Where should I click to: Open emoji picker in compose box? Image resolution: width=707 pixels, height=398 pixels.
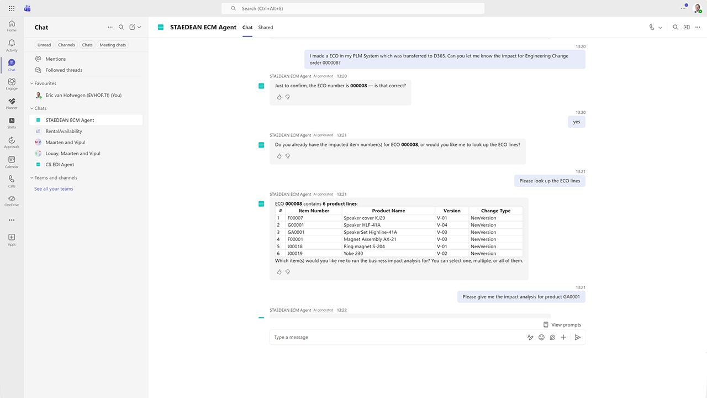pyautogui.click(x=541, y=337)
